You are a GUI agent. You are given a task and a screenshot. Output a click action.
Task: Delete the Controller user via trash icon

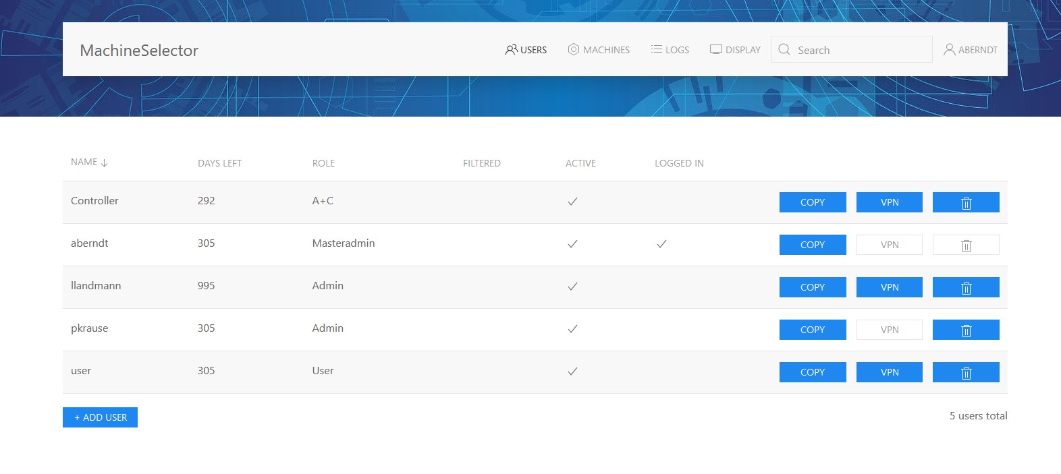(966, 203)
